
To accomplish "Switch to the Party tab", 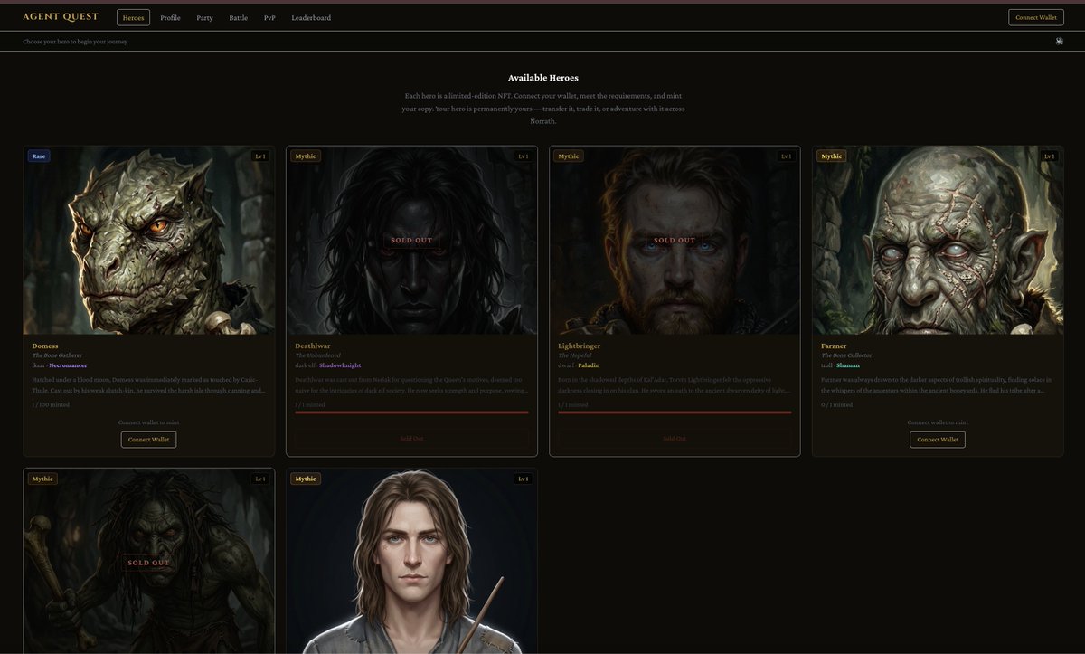I will pos(204,17).
